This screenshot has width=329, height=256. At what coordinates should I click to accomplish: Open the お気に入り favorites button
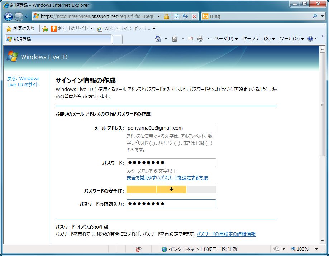pyautogui.click(x=20, y=29)
